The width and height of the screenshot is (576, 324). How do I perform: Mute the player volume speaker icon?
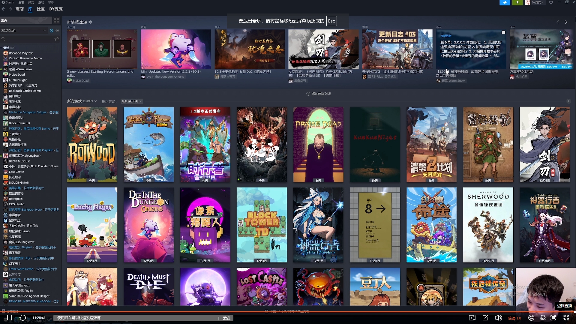[x=498, y=318]
